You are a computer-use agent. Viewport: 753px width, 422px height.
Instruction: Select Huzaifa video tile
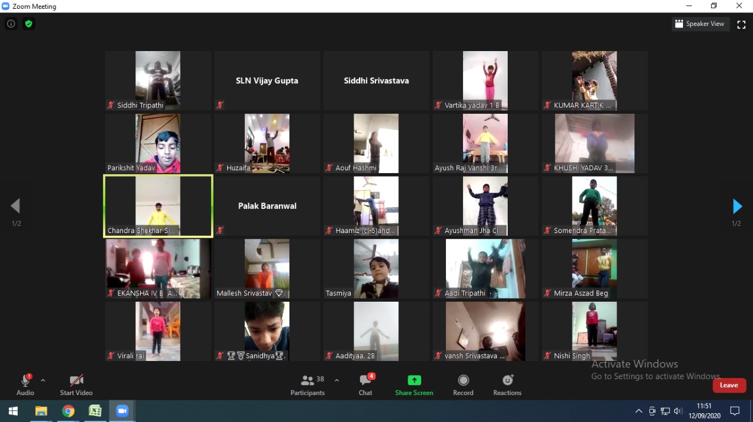267,143
